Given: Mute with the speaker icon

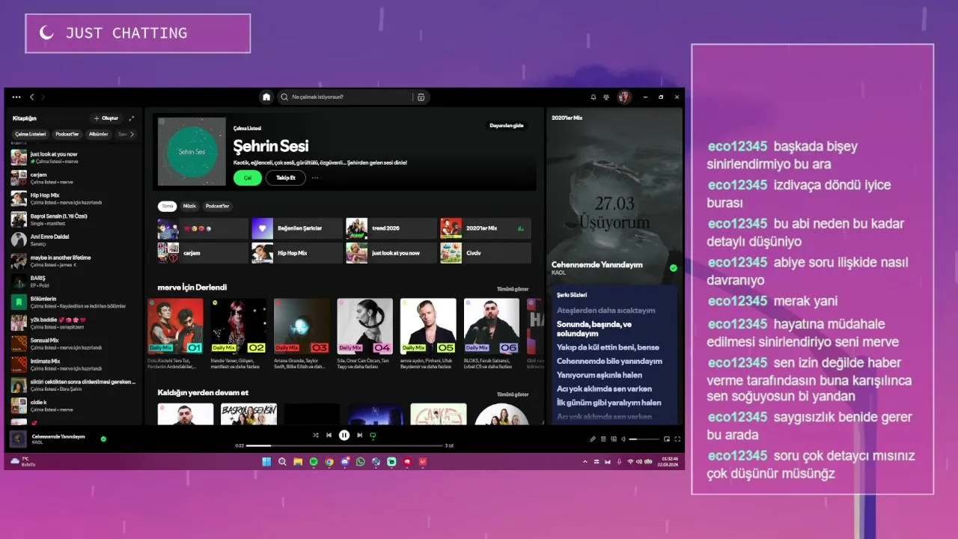Looking at the screenshot, I should (x=624, y=439).
